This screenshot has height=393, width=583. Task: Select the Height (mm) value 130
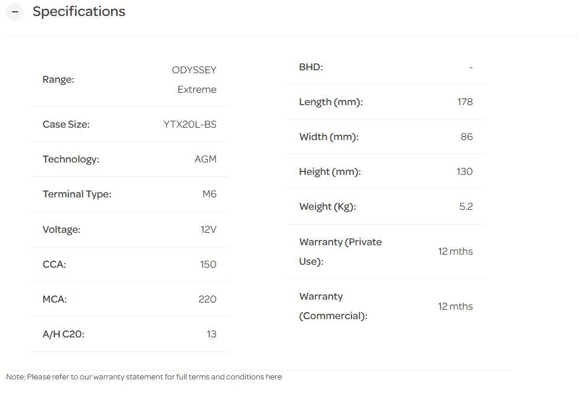[464, 171]
